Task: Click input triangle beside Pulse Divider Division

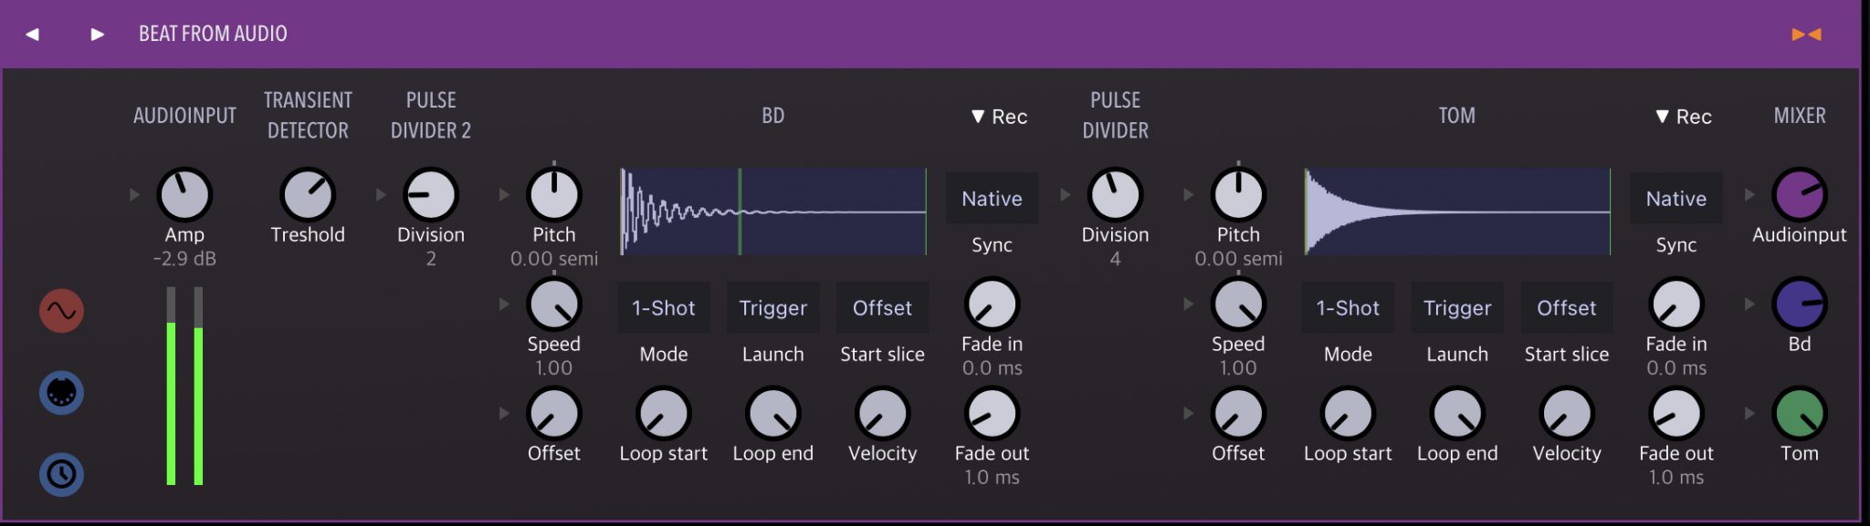Action: [1065, 194]
